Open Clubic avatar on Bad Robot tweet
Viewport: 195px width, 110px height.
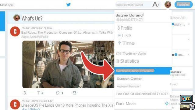(15, 31)
